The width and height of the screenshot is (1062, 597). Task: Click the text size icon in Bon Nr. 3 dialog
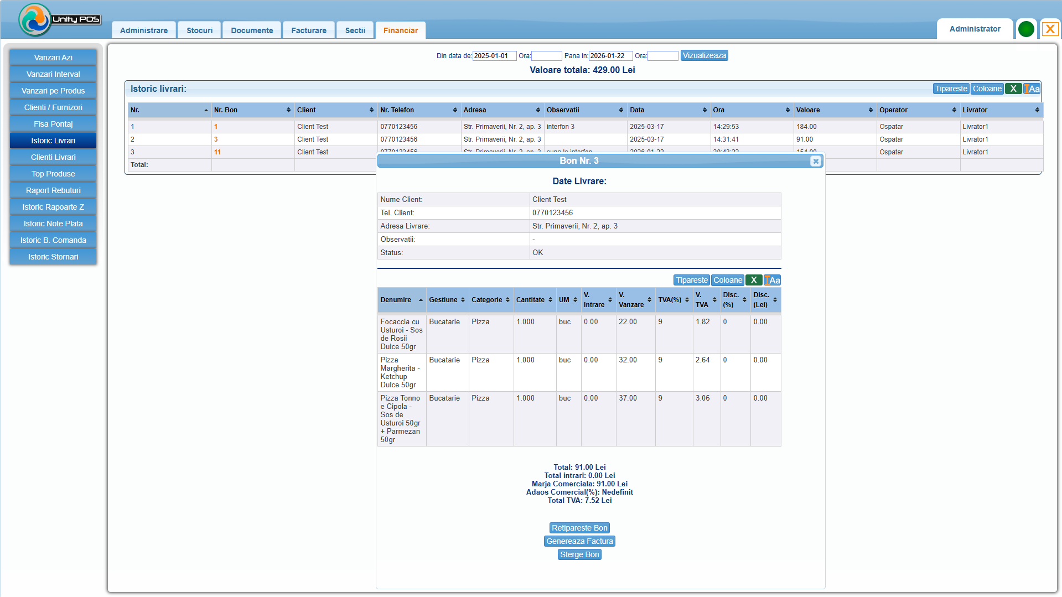[772, 280]
